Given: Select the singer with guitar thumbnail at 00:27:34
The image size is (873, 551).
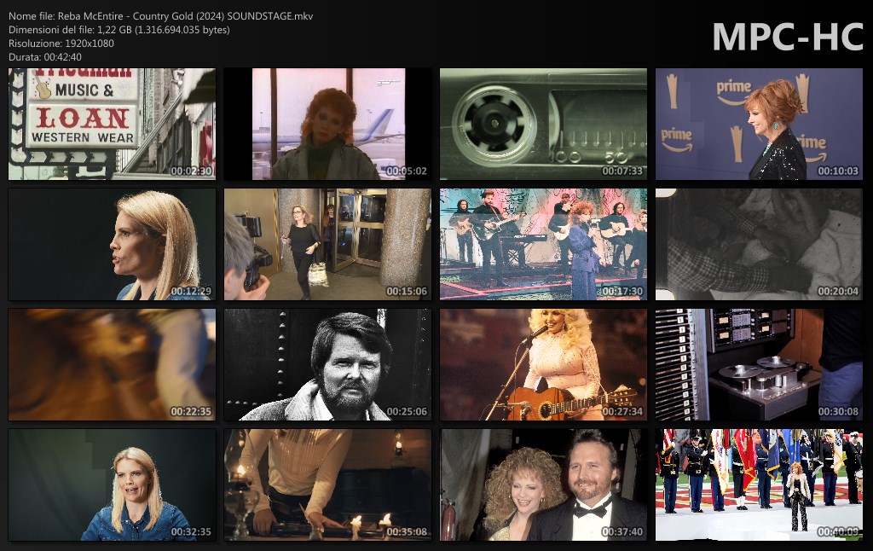Looking at the screenshot, I should [543, 365].
